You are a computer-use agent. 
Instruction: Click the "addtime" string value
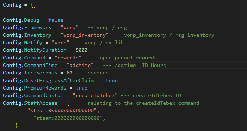(x=80, y=65)
